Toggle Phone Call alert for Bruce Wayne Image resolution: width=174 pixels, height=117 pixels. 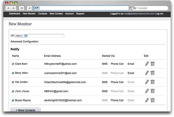(x=117, y=100)
